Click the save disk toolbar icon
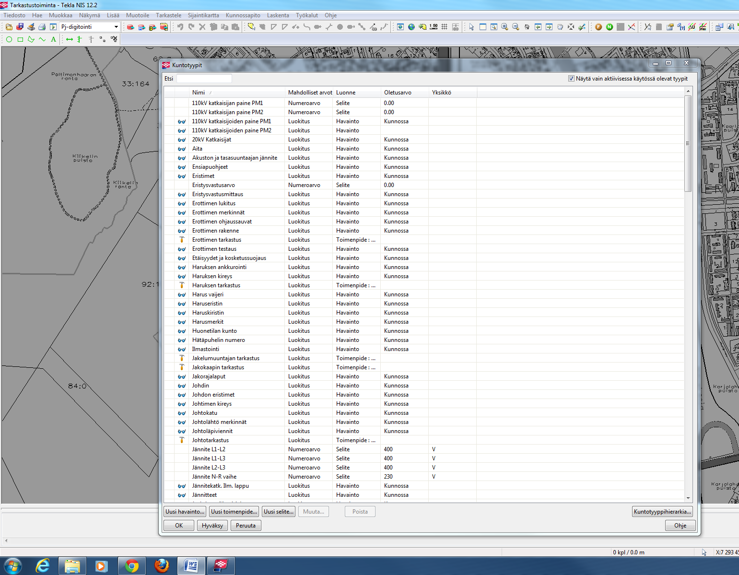This screenshot has height=575, width=739. (20, 27)
